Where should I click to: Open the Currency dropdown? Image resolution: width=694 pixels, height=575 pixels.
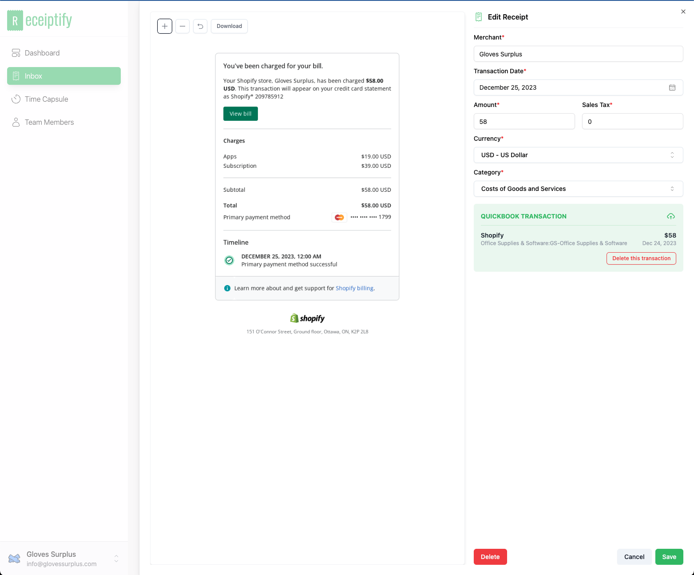578,155
